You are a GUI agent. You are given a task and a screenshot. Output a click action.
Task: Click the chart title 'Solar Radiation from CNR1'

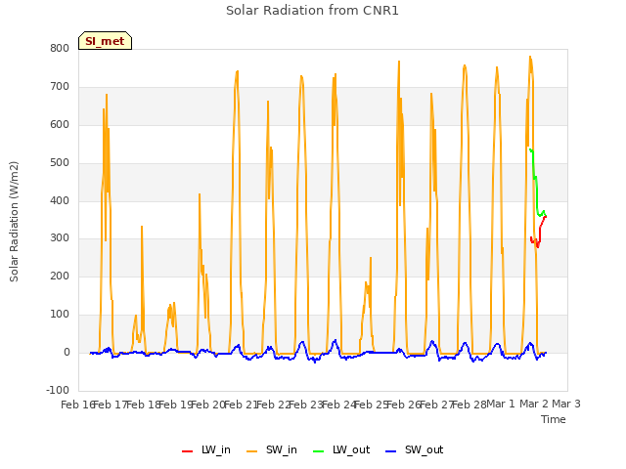click(x=312, y=11)
